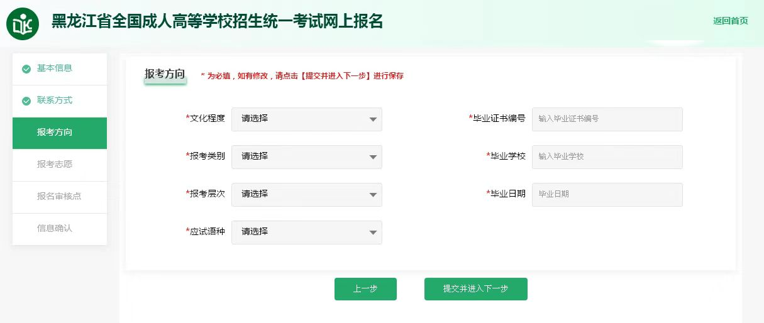Viewport: 764px width, 323px height.
Task: Click the checkmark icon beside 联系方式
Action: (26, 101)
